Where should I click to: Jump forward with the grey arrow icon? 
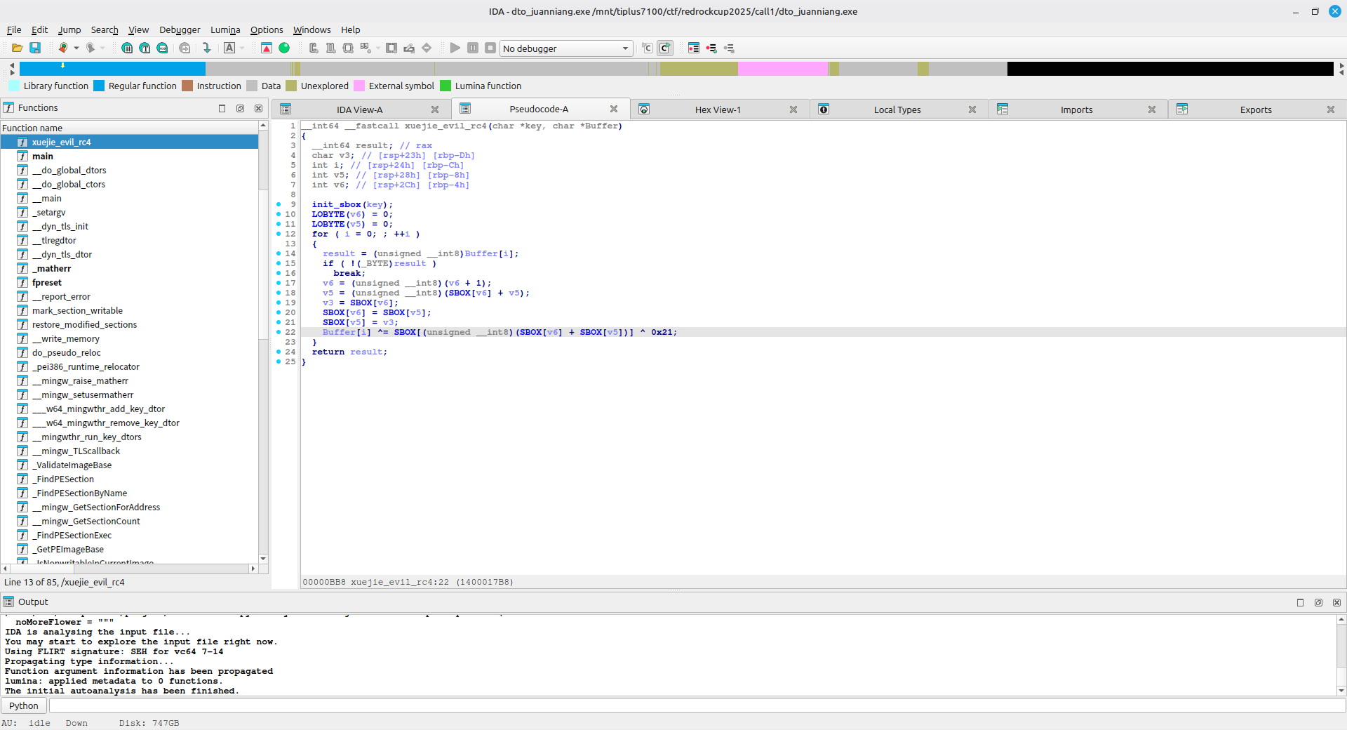tap(90, 48)
